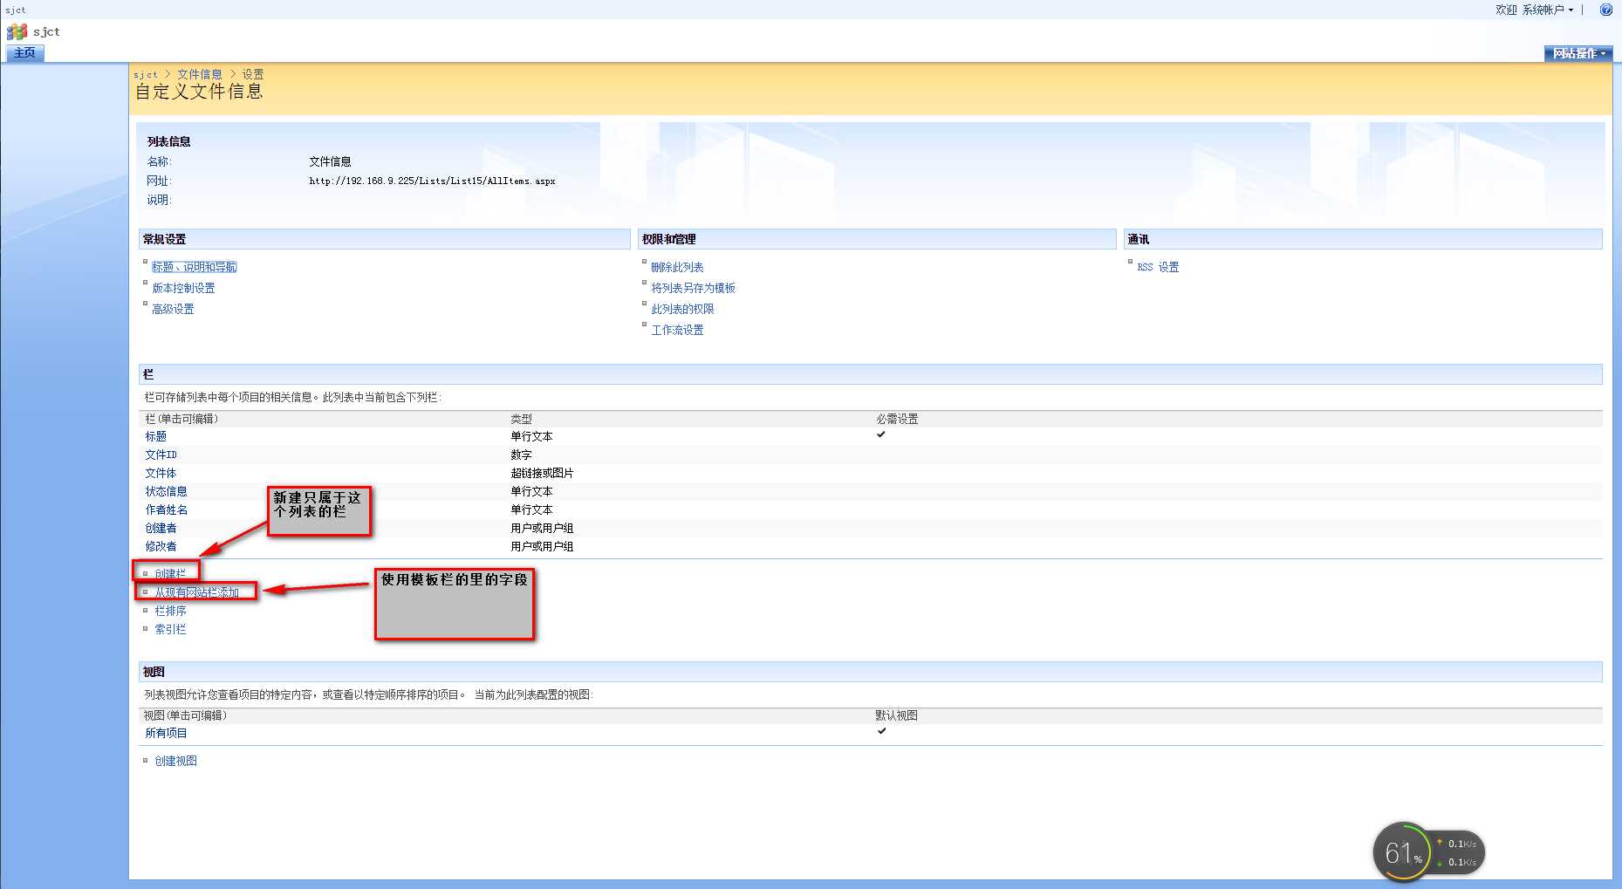The width and height of the screenshot is (1622, 889).
Task: Click the list URL text http://192.168.9.225/Lists/List15/AllItems.aspx
Action: pos(432,181)
